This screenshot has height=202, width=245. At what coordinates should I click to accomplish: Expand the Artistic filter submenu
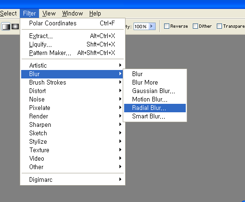(x=72, y=65)
